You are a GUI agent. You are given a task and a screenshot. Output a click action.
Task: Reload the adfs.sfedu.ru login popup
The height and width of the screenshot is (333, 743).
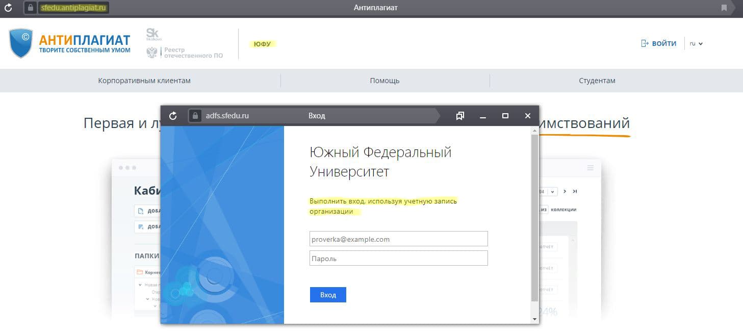tap(173, 116)
